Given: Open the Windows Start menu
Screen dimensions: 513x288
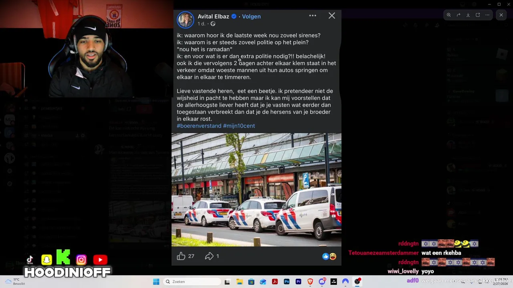Looking at the screenshot, I should tap(156, 282).
